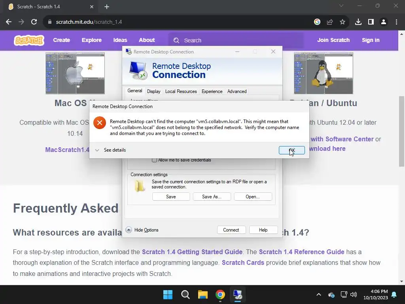
Task: Click the folder icon in Connection settings
Action: 140,186
